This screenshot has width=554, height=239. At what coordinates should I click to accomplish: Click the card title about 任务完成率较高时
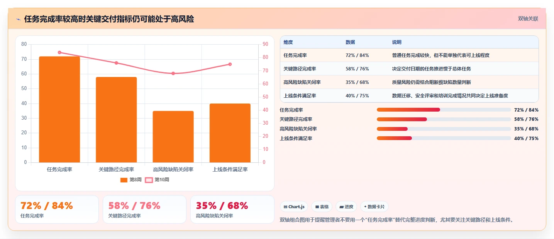pyautogui.click(x=109, y=19)
